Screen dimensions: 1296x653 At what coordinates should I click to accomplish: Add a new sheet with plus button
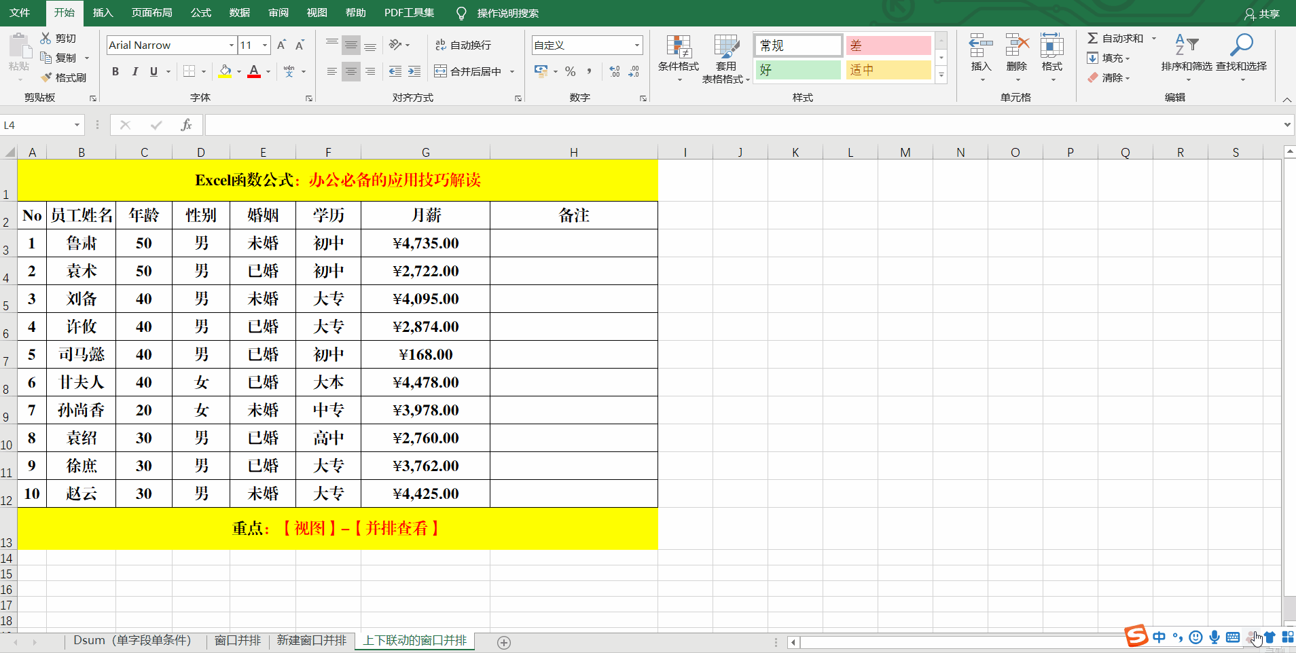click(x=504, y=642)
